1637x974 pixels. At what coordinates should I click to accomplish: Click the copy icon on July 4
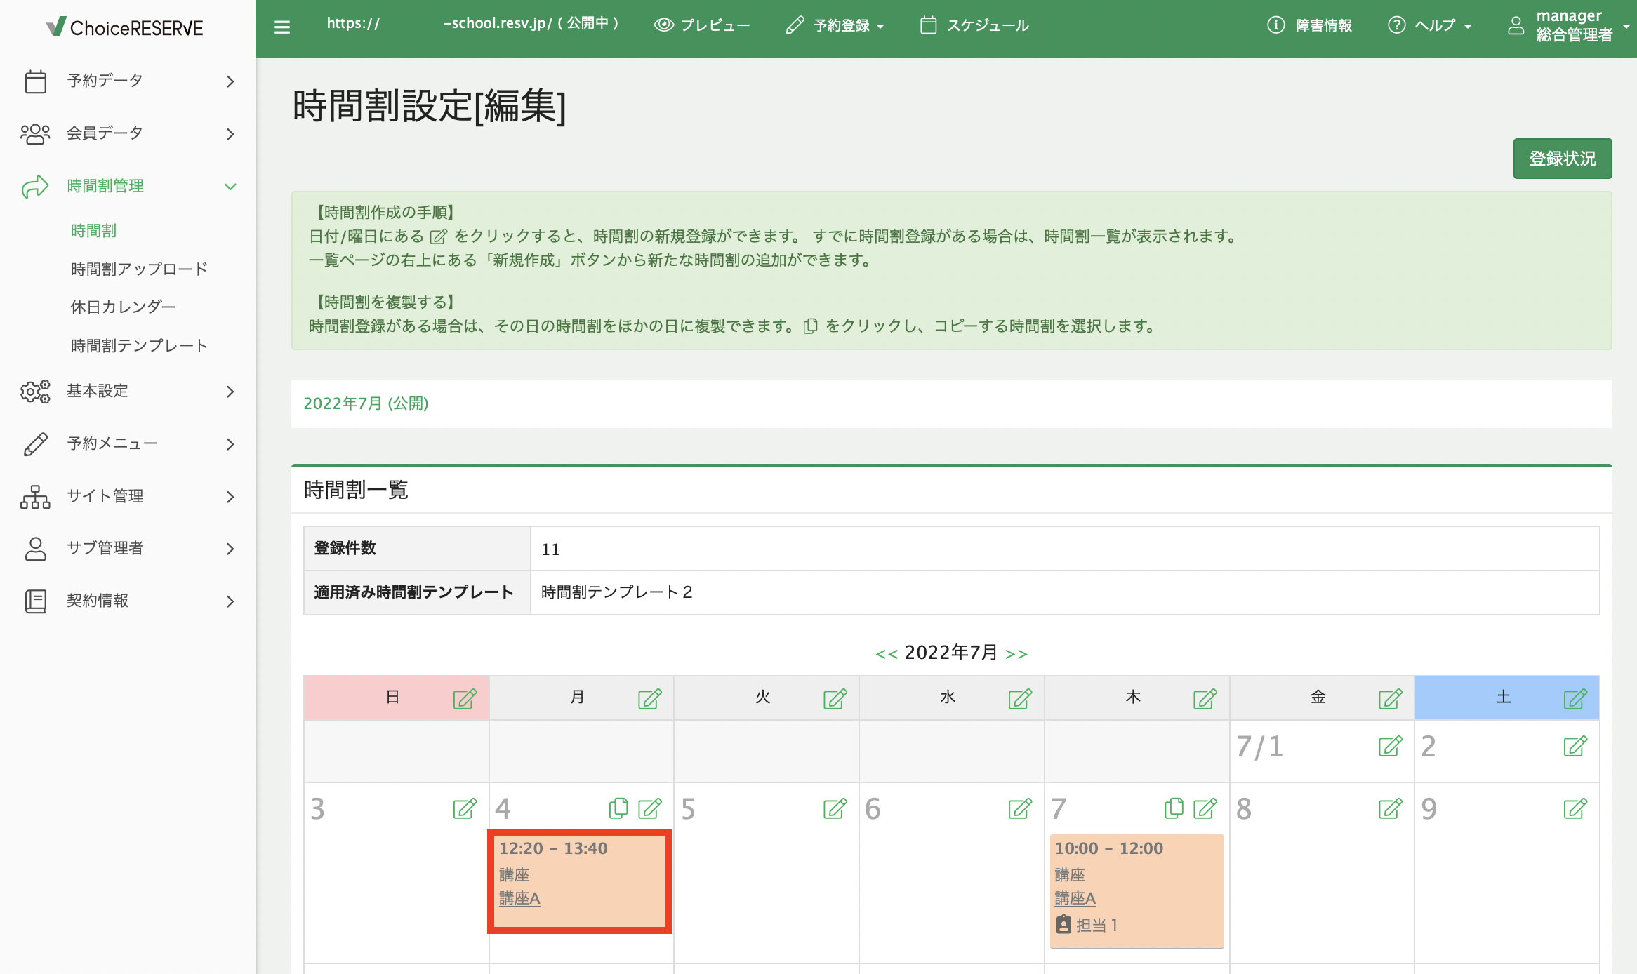(x=618, y=808)
